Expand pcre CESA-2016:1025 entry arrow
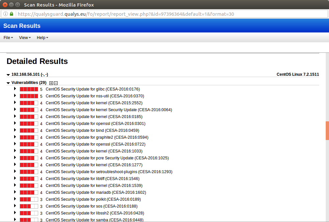329x222 pixels. 15,158
